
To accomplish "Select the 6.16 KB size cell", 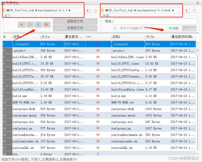I will 158,102.
